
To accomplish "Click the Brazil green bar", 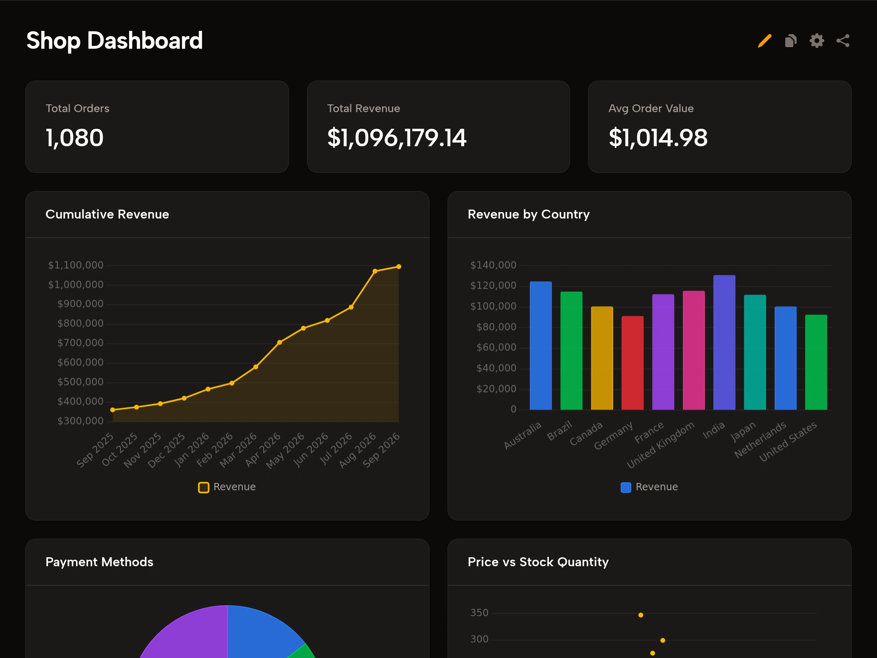I will point(571,351).
